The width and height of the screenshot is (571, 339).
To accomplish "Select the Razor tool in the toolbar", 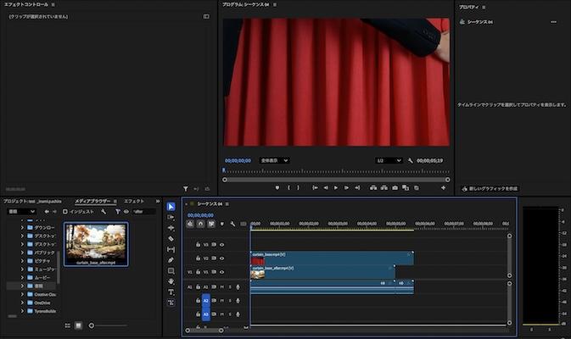I will click(x=171, y=238).
